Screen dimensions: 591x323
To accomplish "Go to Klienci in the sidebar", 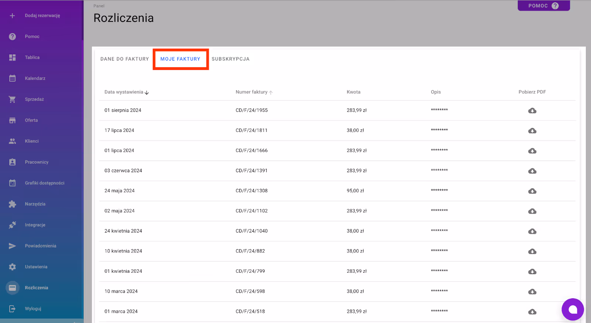I will [32, 141].
